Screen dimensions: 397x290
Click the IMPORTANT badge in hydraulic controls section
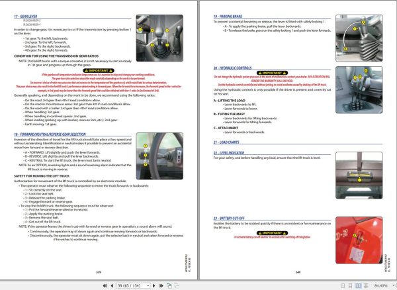[x=273, y=73]
